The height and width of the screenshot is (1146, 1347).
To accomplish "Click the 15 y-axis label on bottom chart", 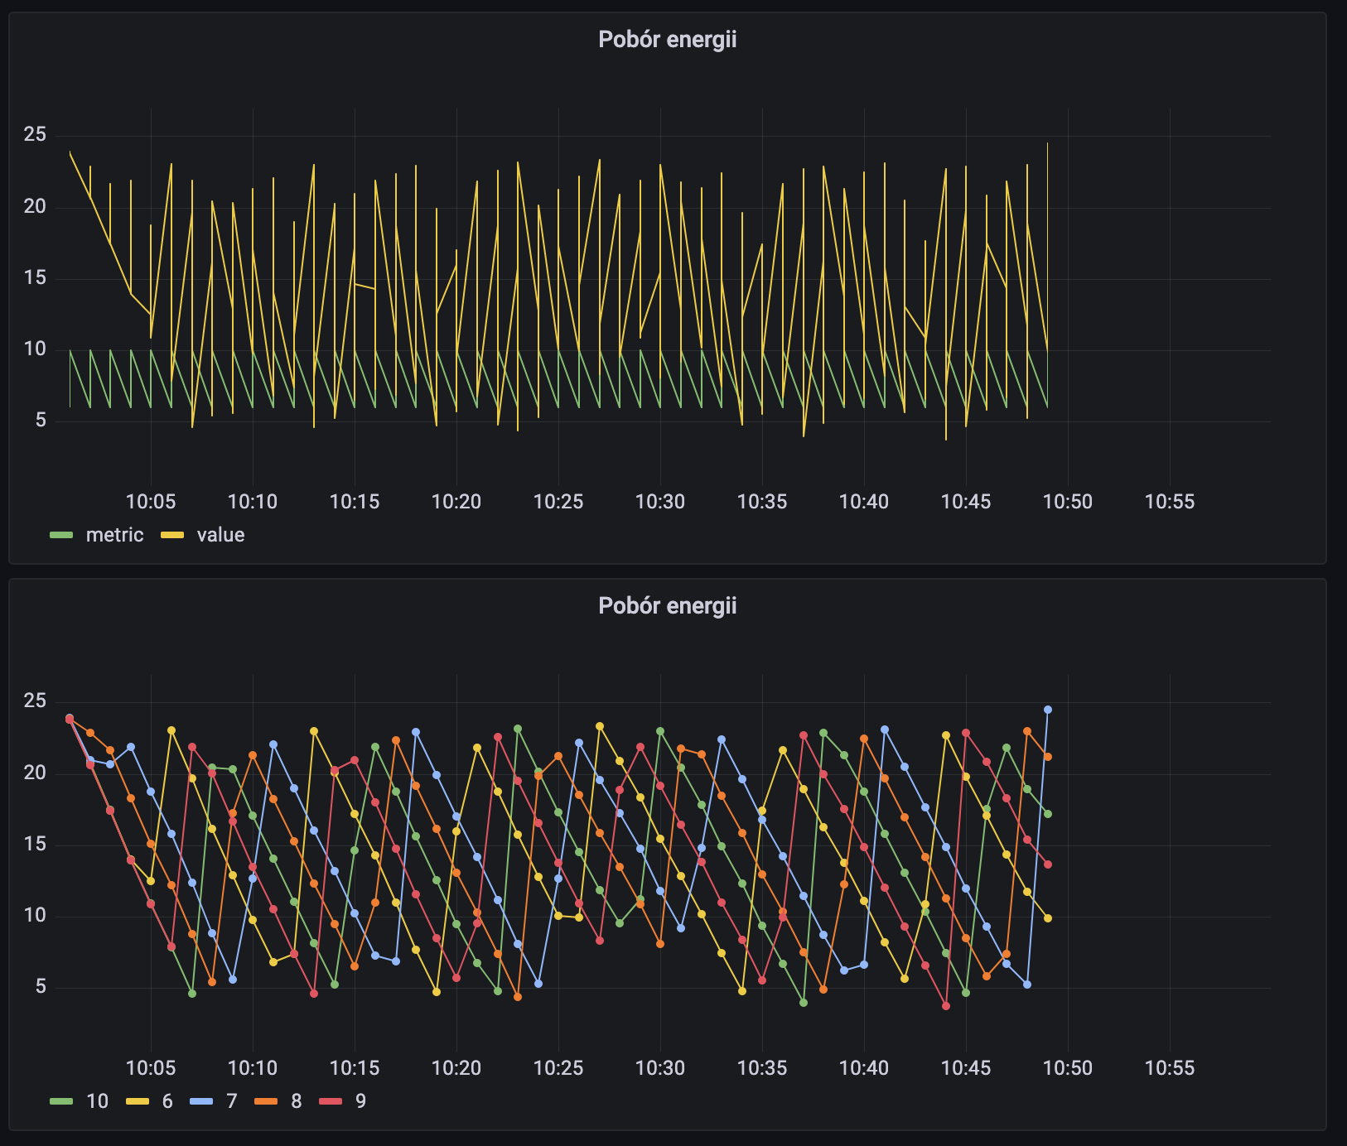I will click(35, 845).
